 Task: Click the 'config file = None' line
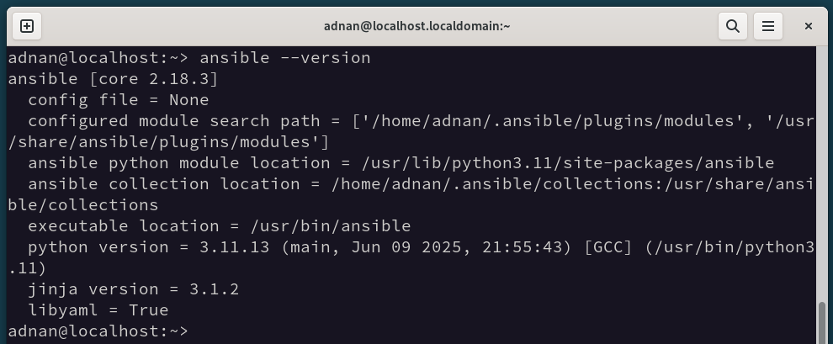[119, 100]
